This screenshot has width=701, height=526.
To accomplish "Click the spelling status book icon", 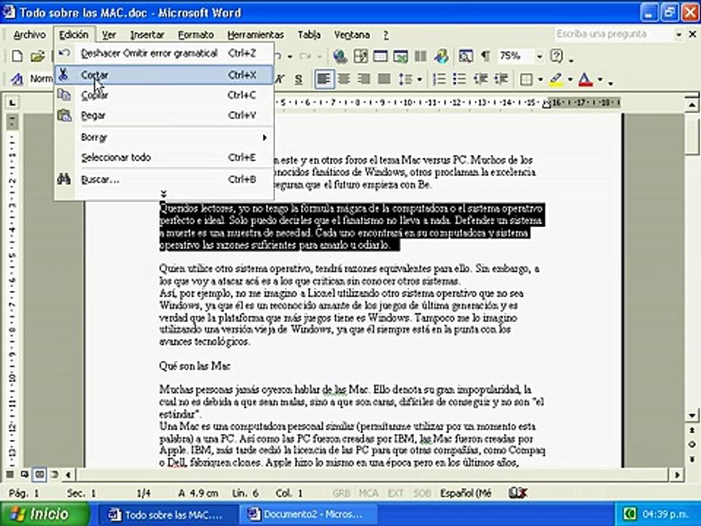I will pyautogui.click(x=518, y=493).
